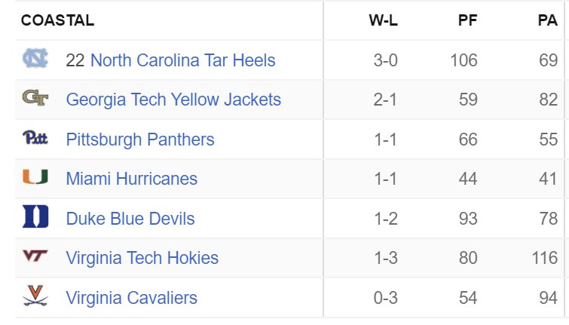Click the Duke Blue Devils D logo
Viewport: 569px width, 325px height.
pos(35,216)
